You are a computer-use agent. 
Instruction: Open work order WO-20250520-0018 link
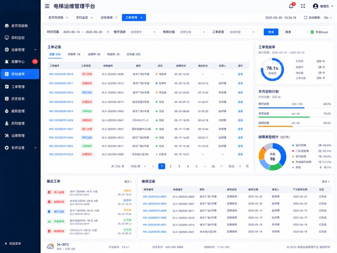(x=61, y=74)
